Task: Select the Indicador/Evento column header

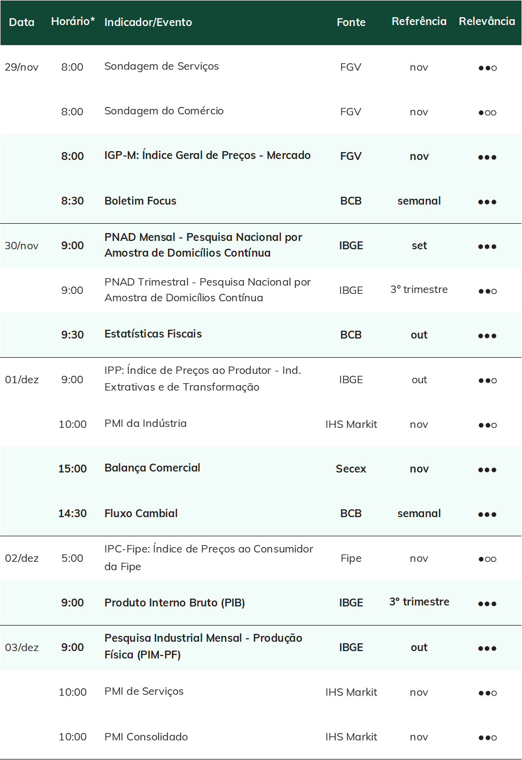Action: pyautogui.click(x=148, y=22)
